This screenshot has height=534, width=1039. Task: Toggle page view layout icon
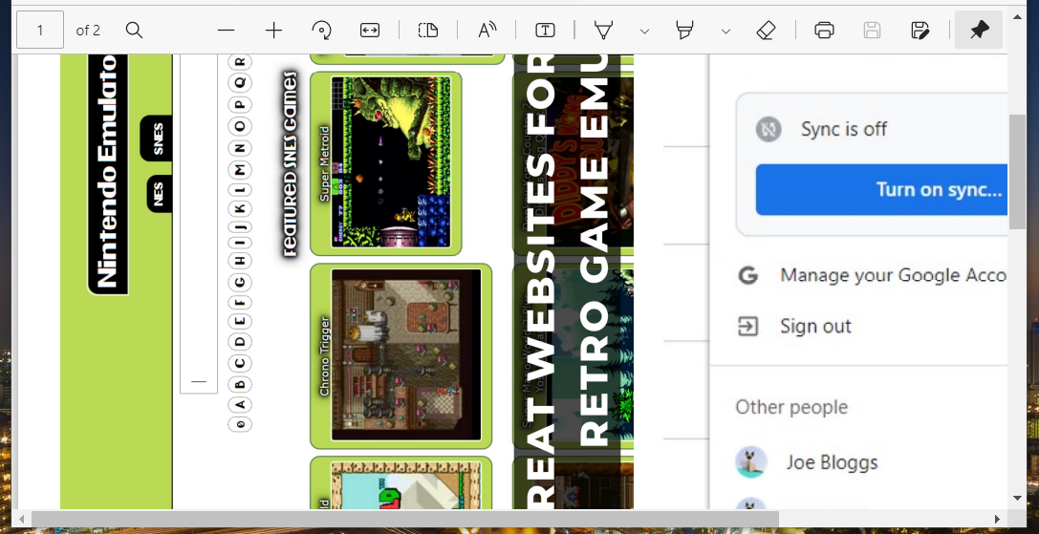click(428, 30)
